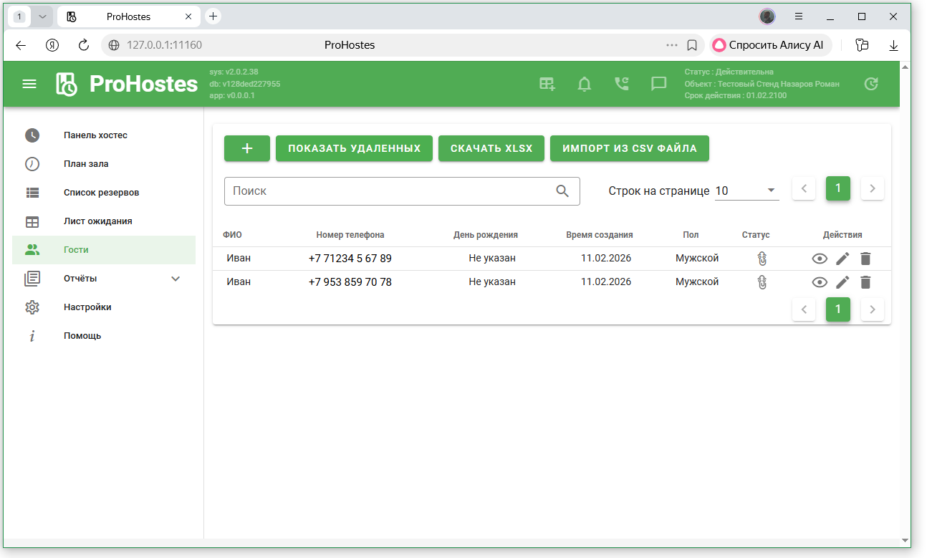Click the phone calls icon in header
Viewport: 927px width, 558px height.
pos(621,84)
